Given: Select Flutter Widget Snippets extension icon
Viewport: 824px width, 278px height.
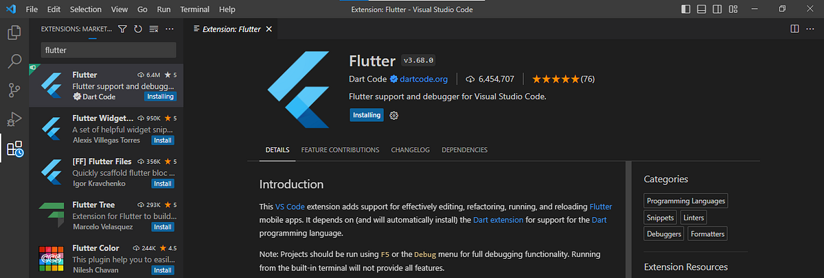Looking at the screenshot, I should (x=53, y=128).
